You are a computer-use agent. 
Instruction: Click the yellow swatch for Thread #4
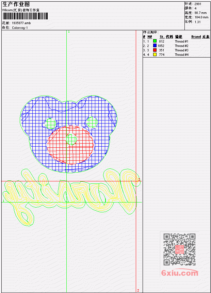[155, 54]
